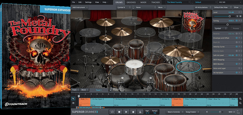Image resolution: width=243 pixels, height=115 pixels.
Task: Open the Block dropdown button
Action: pos(85,90)
